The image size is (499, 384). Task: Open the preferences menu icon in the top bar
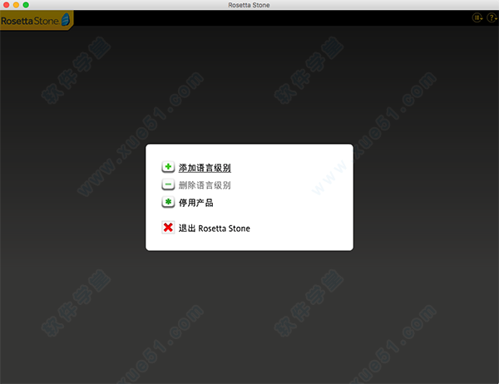[x=477, y=17]
